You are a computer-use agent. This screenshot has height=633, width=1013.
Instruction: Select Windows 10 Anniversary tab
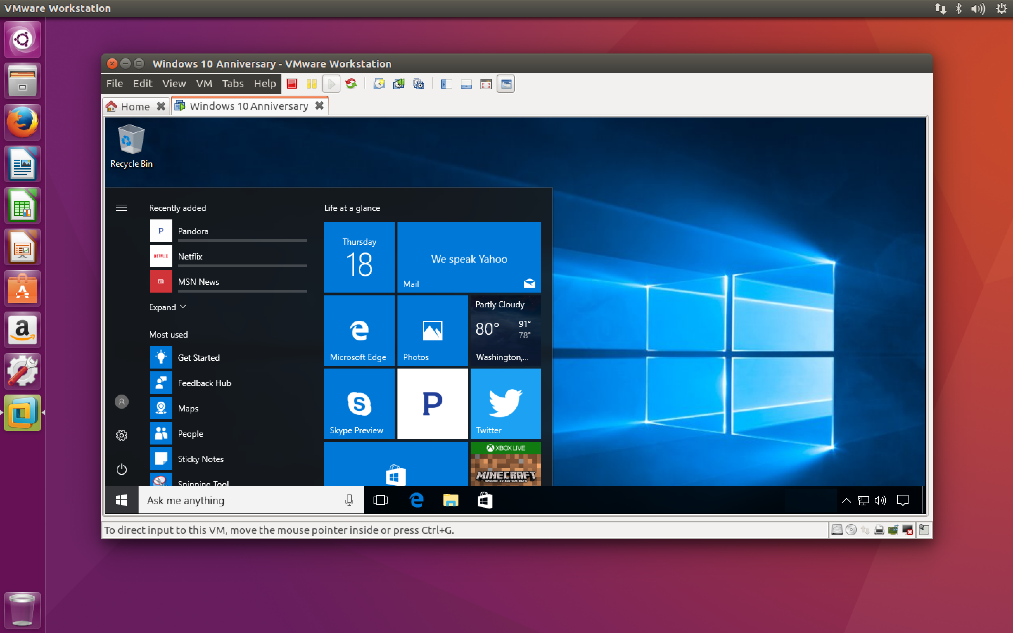(248, 105)
